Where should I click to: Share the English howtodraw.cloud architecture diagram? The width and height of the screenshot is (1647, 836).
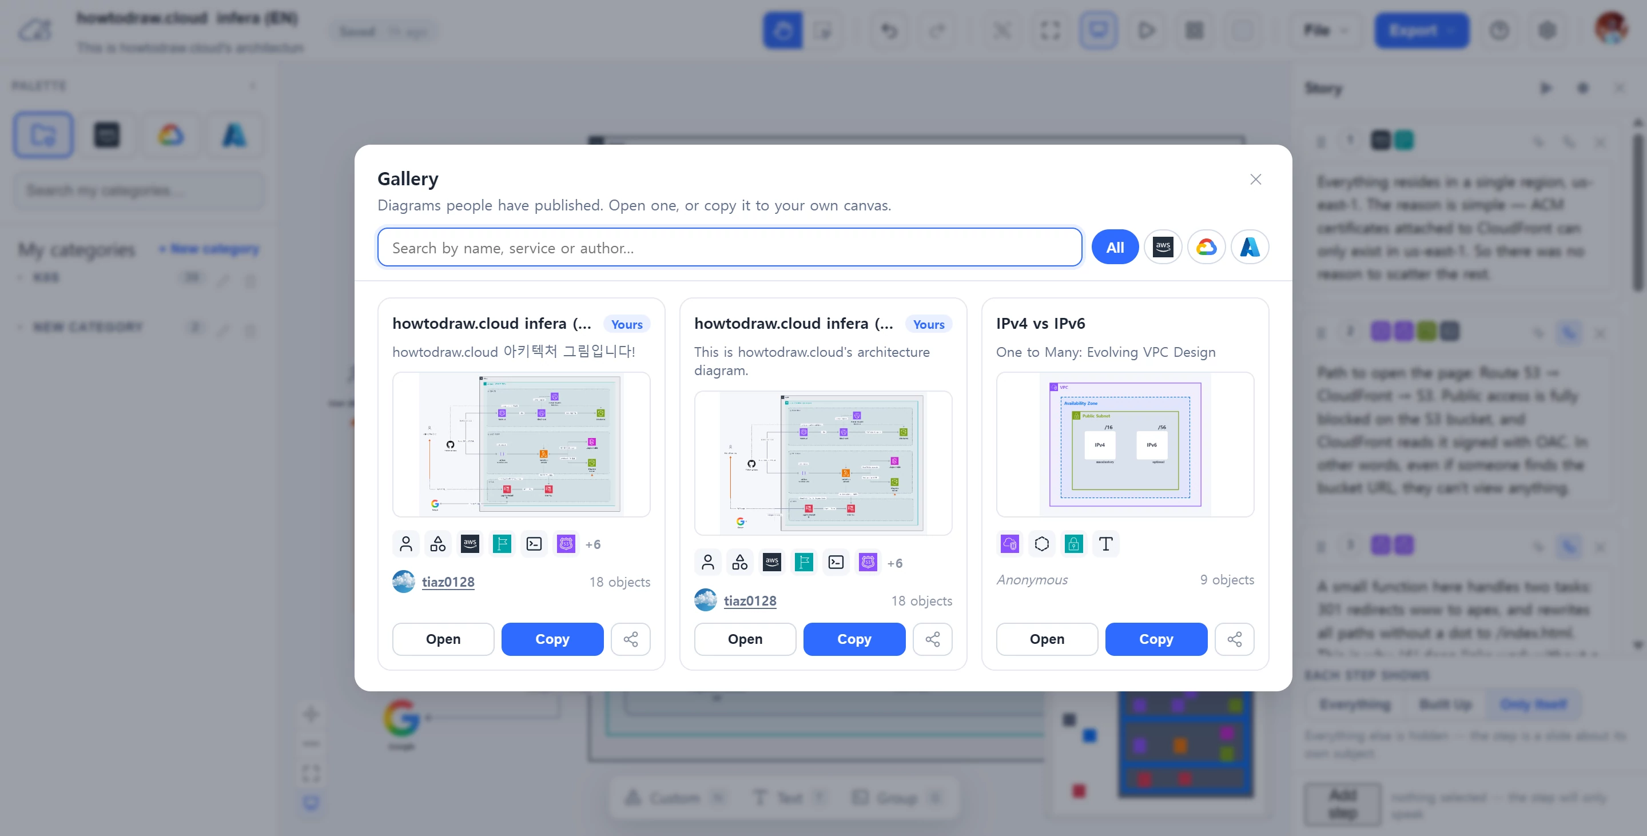pyautogui.click(x=932, y=639)
